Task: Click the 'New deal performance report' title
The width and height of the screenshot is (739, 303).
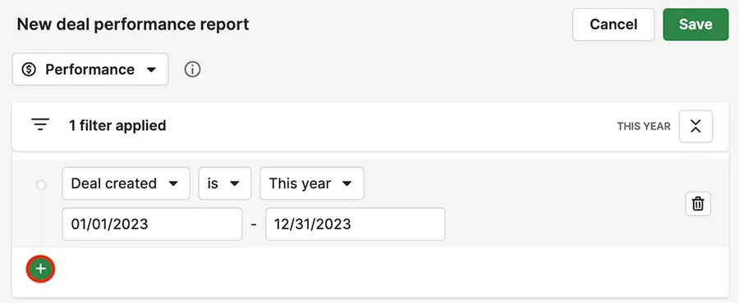Action: point(133,24)
